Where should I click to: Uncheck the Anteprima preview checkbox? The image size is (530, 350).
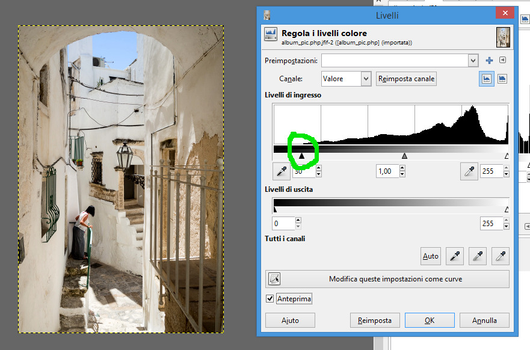(x=270, y=299)
